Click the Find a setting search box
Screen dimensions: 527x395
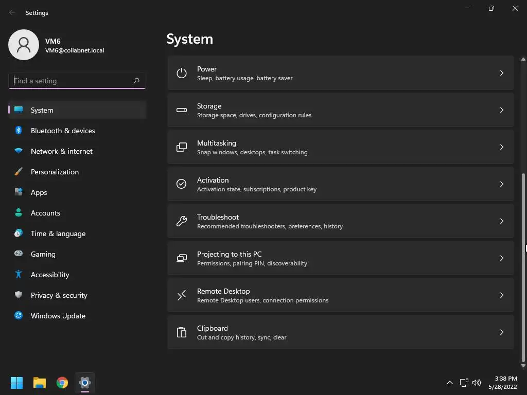[x=71, y=81]
